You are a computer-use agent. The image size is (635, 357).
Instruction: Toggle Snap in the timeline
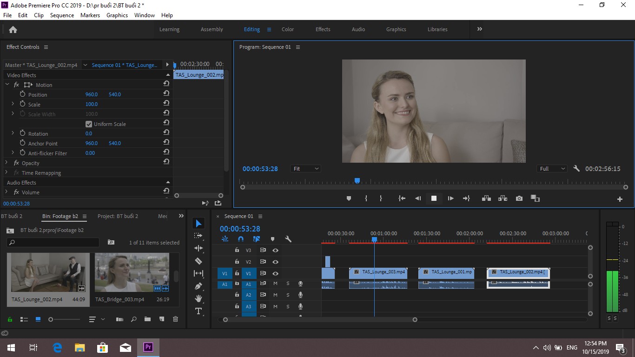coord(241,239)
